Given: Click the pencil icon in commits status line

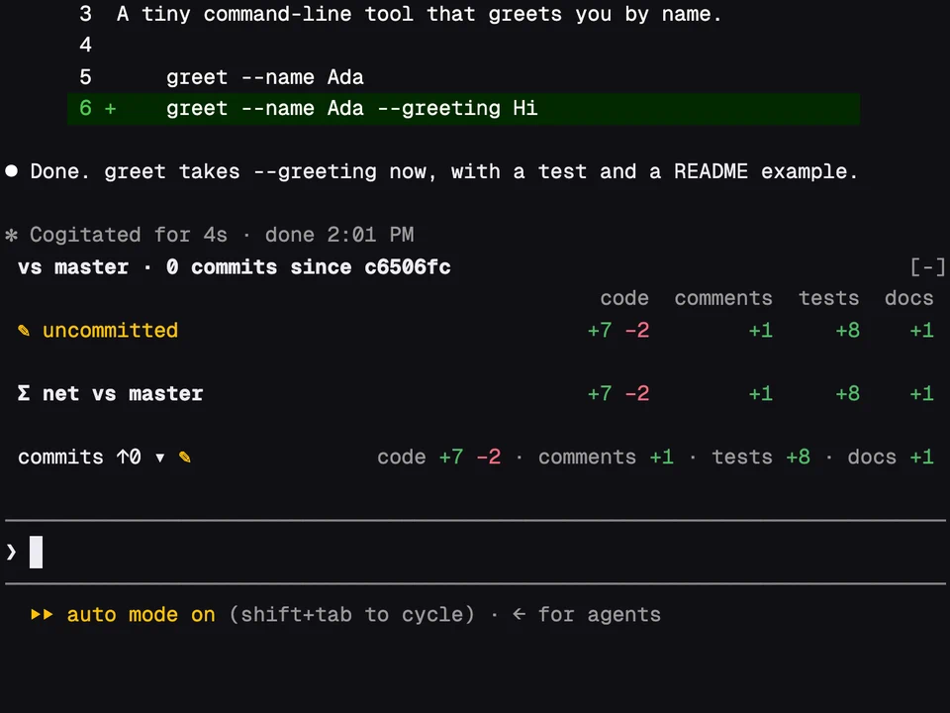Looking at the screenshot, I should pos(185,458).
